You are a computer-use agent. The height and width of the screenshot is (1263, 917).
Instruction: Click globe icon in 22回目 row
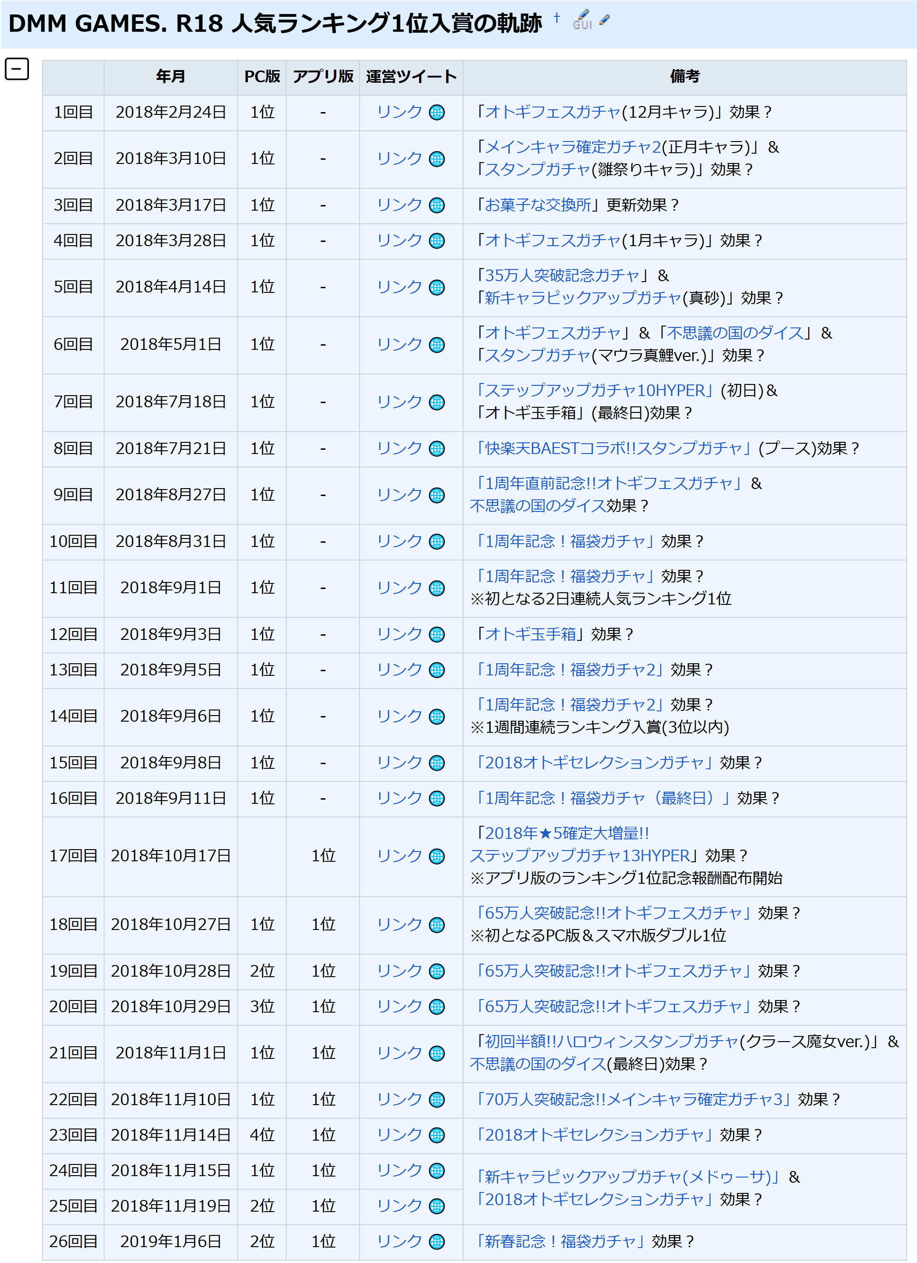click(x=437, y=1100)
